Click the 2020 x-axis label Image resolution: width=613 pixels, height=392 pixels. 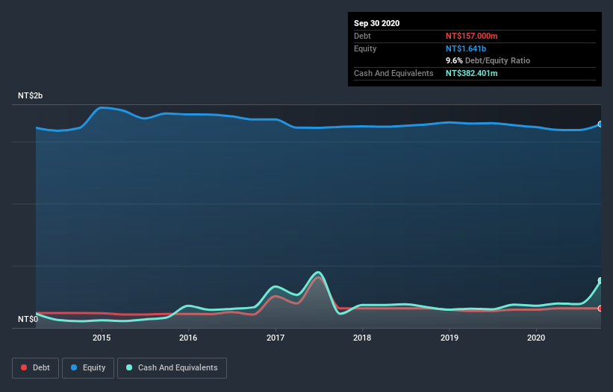pos(536,338)
